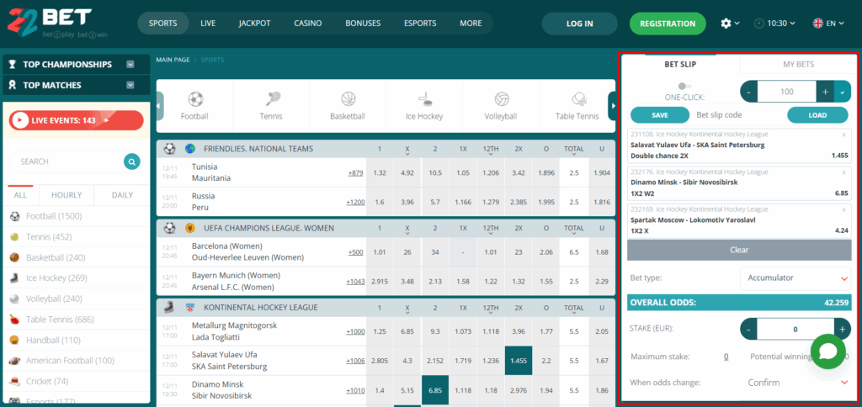This screenshot has width=862, height=407.
Task: Open the JACKPOT menu
Action: click(254, 23)
